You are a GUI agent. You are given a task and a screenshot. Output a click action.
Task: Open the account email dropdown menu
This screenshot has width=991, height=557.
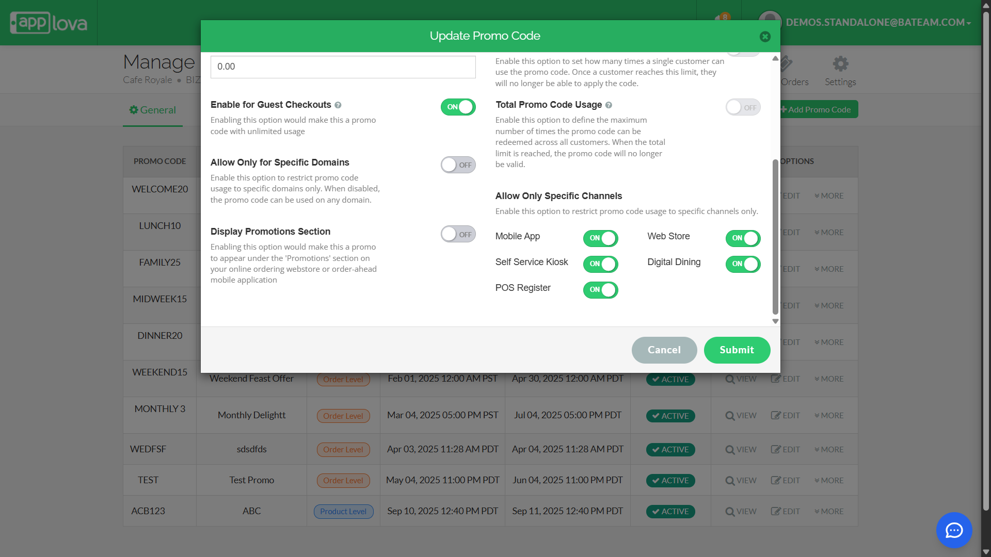click(878, 23)
